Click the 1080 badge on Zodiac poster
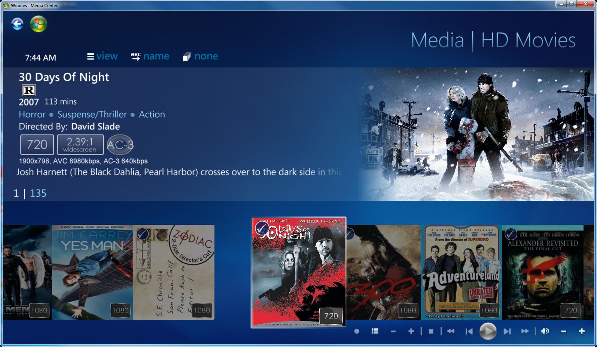This screenshot has width=597, height=347. coord(202,310)
